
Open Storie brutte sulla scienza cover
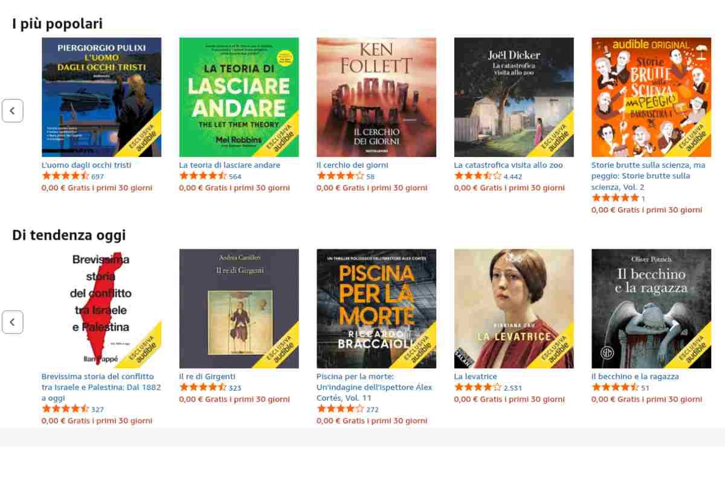tap(651, 97)
